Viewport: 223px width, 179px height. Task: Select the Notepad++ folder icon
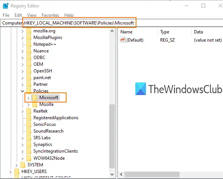point(29,44)
